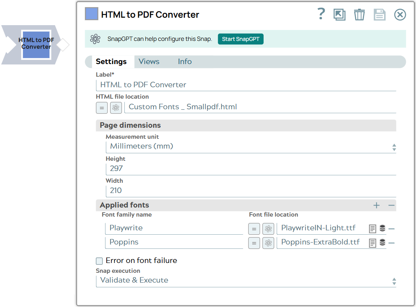The width and height of the screenshot is (416, 307).
Task: Enable the Error on font failure checkbox
Action: [100, 261]
